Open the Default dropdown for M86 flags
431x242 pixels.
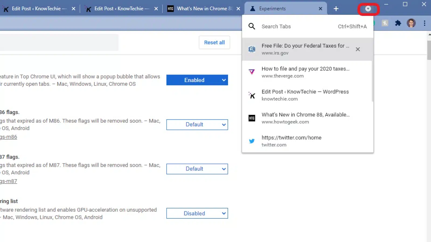(x=197, y=124)
